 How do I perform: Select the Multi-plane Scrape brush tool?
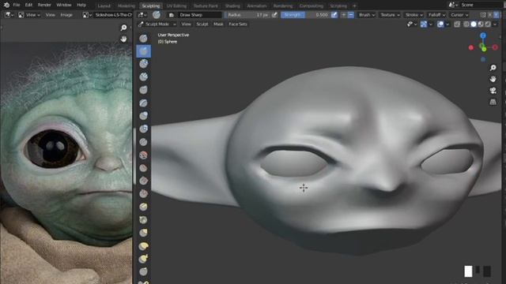(143, 207)
